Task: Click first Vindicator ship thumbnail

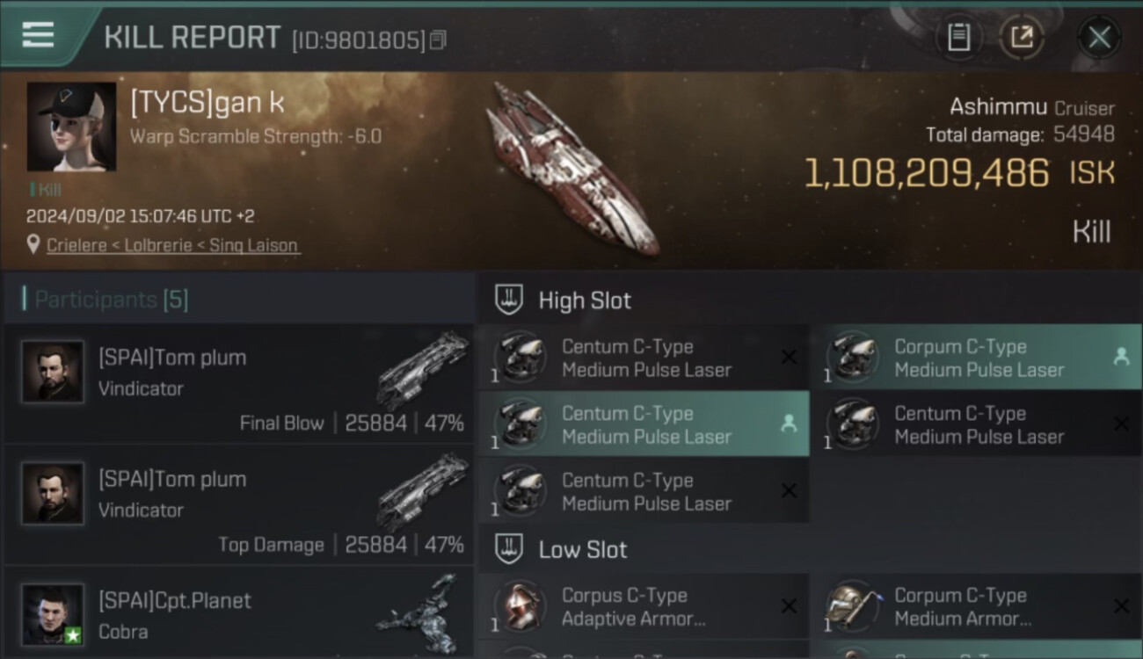Action: pos(423,370)
